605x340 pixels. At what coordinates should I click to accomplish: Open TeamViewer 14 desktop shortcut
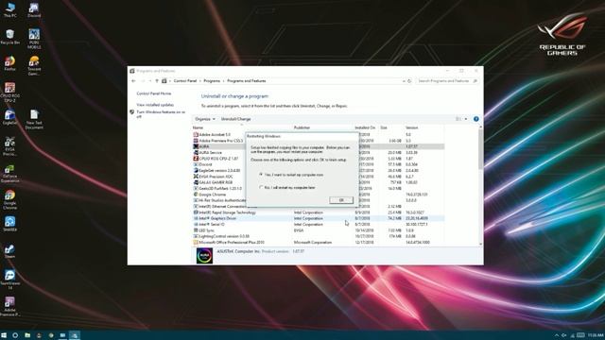point(10,280)
